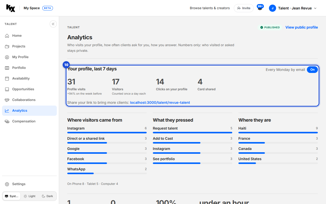
Task: Turn off the Every Monday email toggle
Action: [x=312, y=70]
